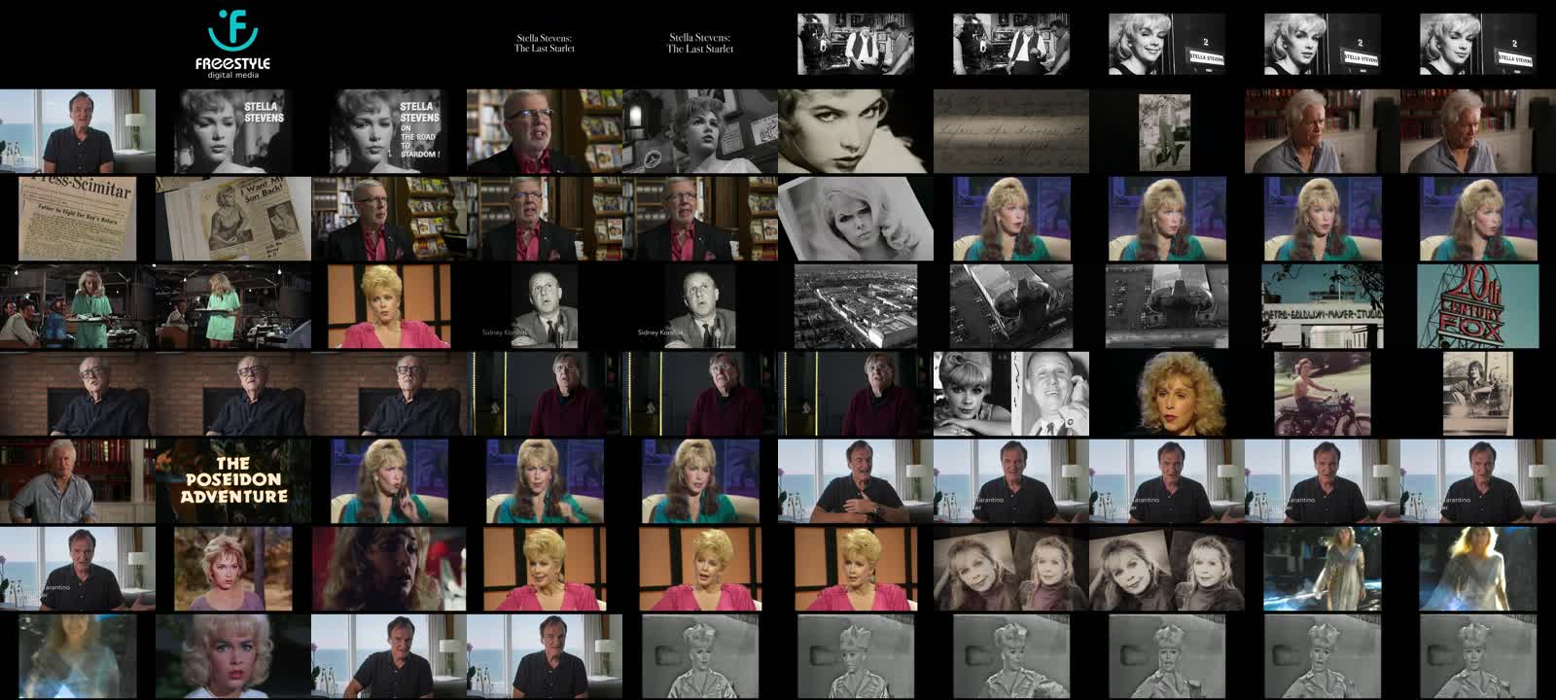The height and width of the screenshot is (700, 1556).
Task: Open the white-haired man beside 'The Poseidon Adventure'
Action: coord(77,481)
